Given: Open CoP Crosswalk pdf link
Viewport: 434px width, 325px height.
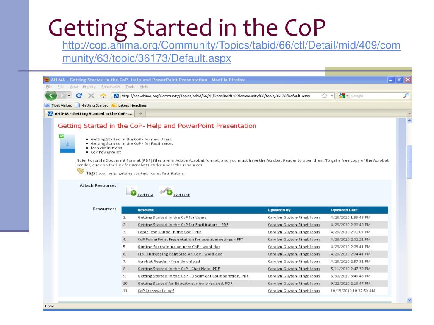Looking at the screenshot, I should (x=156, y=291).
